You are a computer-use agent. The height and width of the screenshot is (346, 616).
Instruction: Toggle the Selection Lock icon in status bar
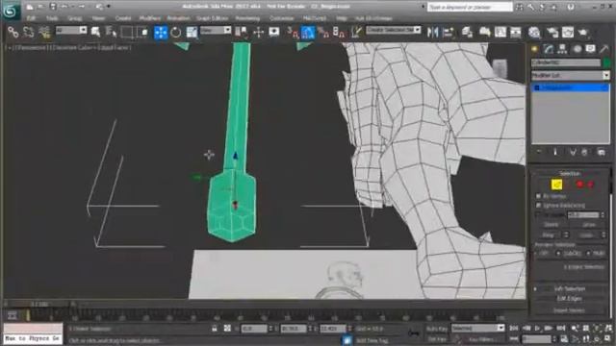pos(215,329)
